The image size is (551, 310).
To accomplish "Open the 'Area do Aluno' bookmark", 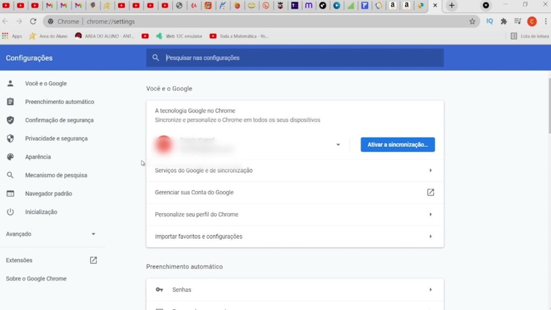I will coord(48,36).
